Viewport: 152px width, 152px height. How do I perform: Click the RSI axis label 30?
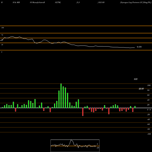point(2,45)
